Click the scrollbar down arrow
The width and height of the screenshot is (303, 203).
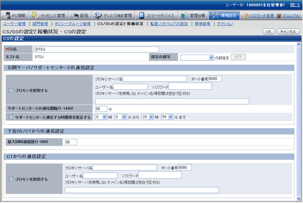(x=298, y=198)
